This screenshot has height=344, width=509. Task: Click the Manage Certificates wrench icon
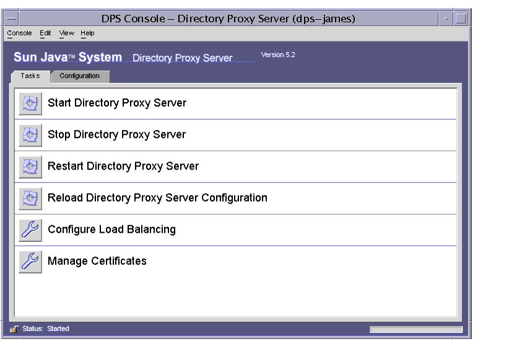[x=30, y=262]
